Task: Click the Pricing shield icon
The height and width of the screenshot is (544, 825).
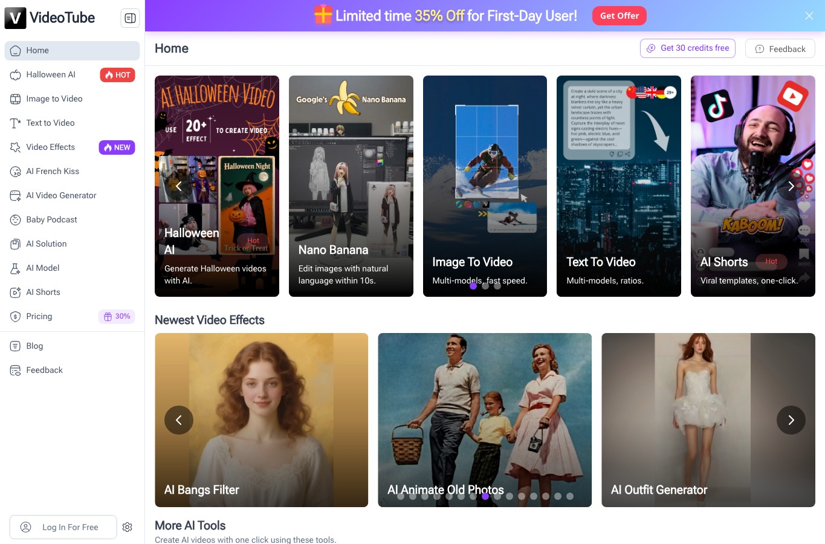Action: [16, 317]
